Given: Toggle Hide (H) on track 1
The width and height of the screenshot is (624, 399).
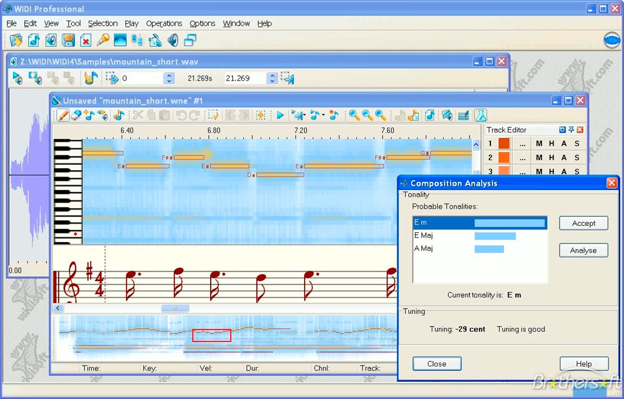Looking at the screenshot, I should tap(552, 144).
